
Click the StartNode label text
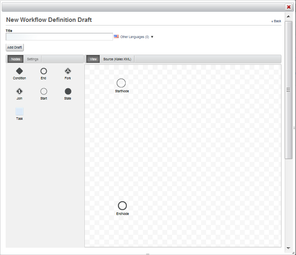click(x=122, y=91)
